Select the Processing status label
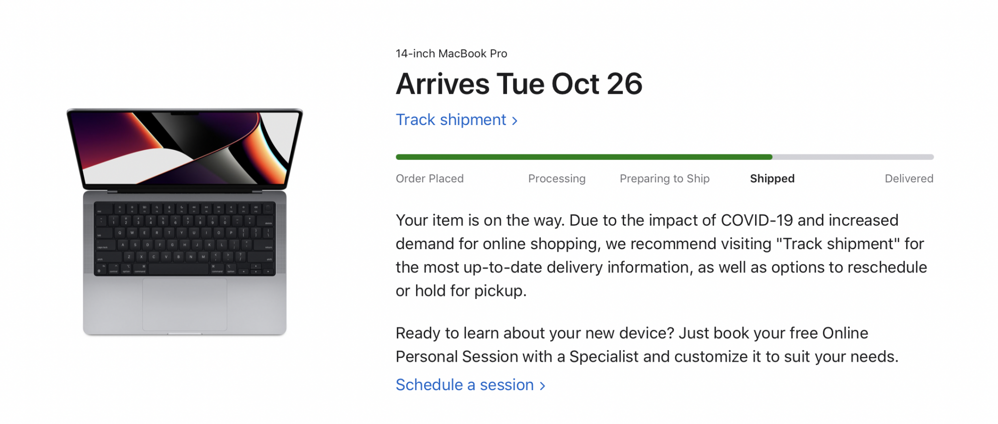This screenshot has width=998, height=424. click(557, 179)
